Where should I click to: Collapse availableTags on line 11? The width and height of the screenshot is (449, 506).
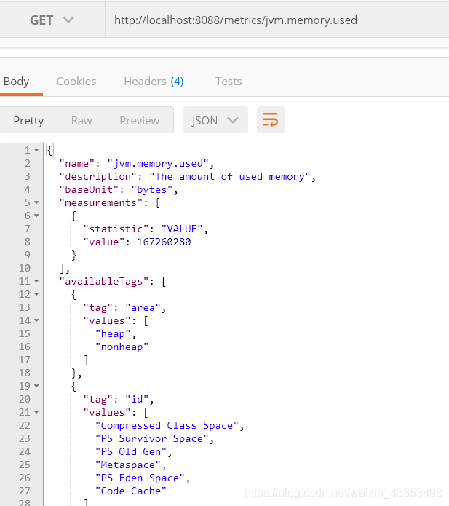pyautogui.click(x=36, y=282)
